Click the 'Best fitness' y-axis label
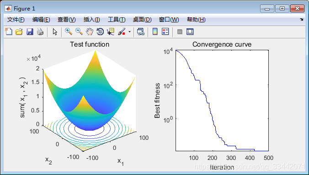 [x=157, y=101]
